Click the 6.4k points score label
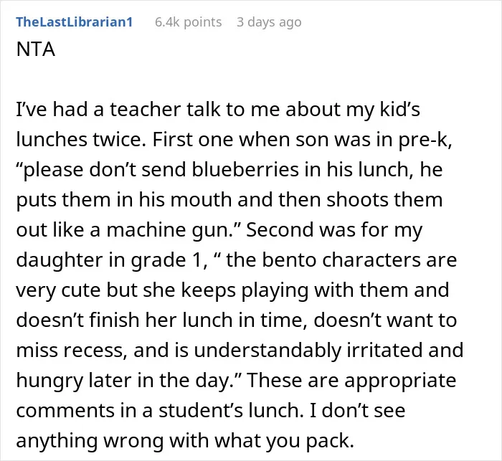This screenshot has height=461, width=502. (188, 22)
